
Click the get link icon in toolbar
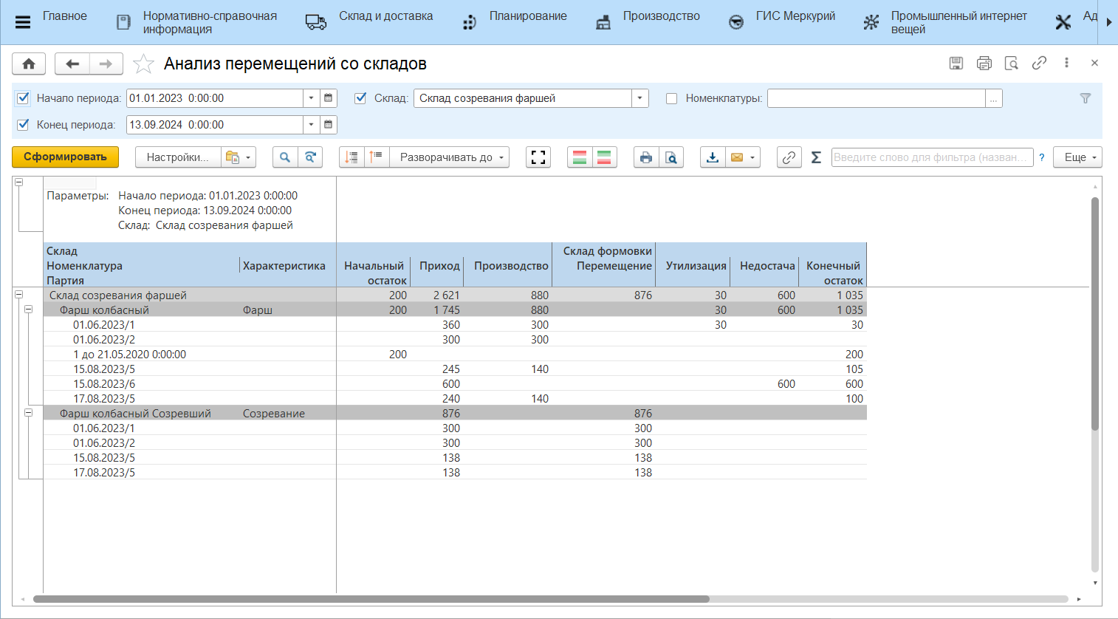[x=789, y=157]
